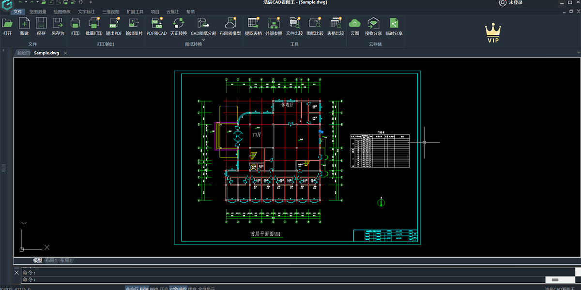Select the 打开 (Open) file icon
The width and height of the screenshot is (581, 290).
click(7, 24)
